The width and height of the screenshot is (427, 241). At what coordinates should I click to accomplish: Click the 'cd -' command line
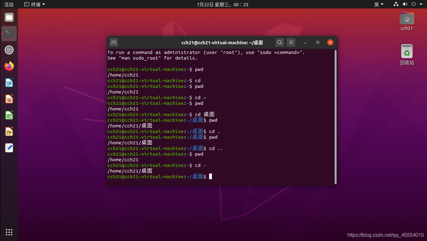157,165
